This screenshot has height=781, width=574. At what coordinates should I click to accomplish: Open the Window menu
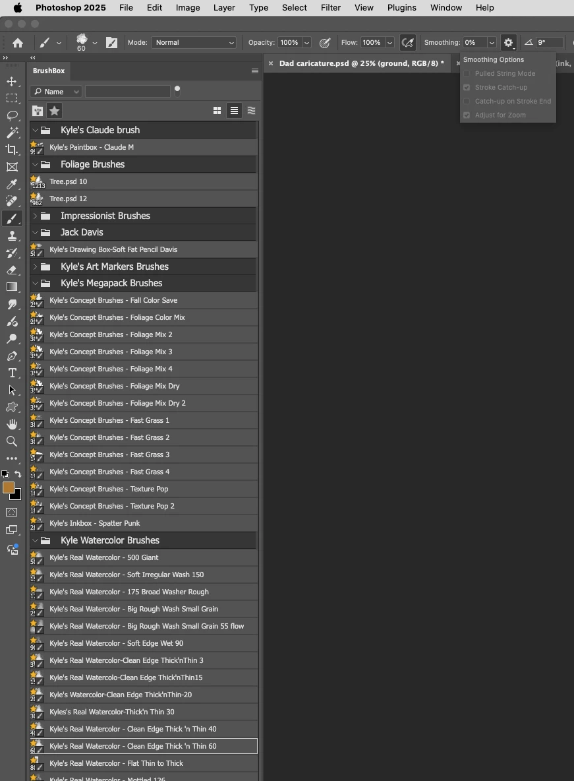point(446,7)
